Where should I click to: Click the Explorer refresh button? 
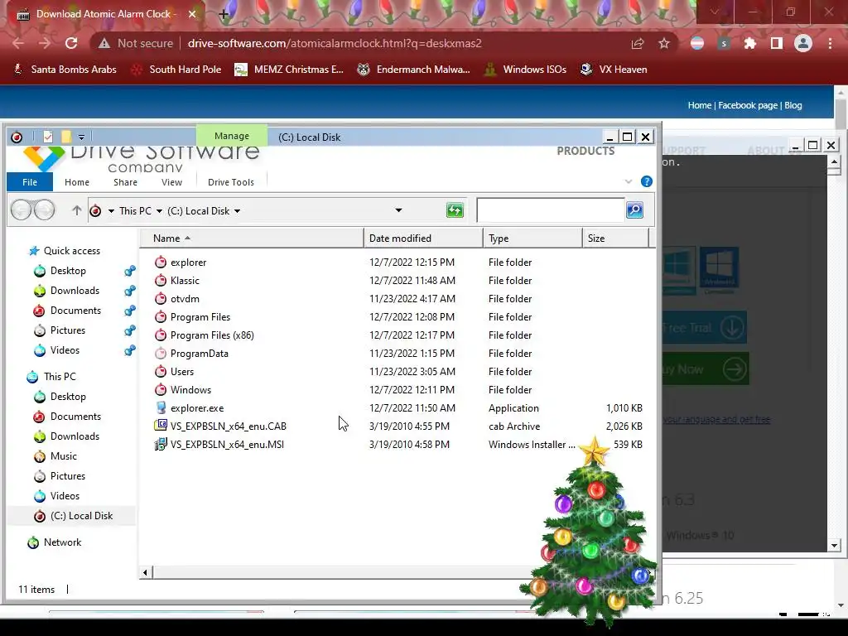455,210
